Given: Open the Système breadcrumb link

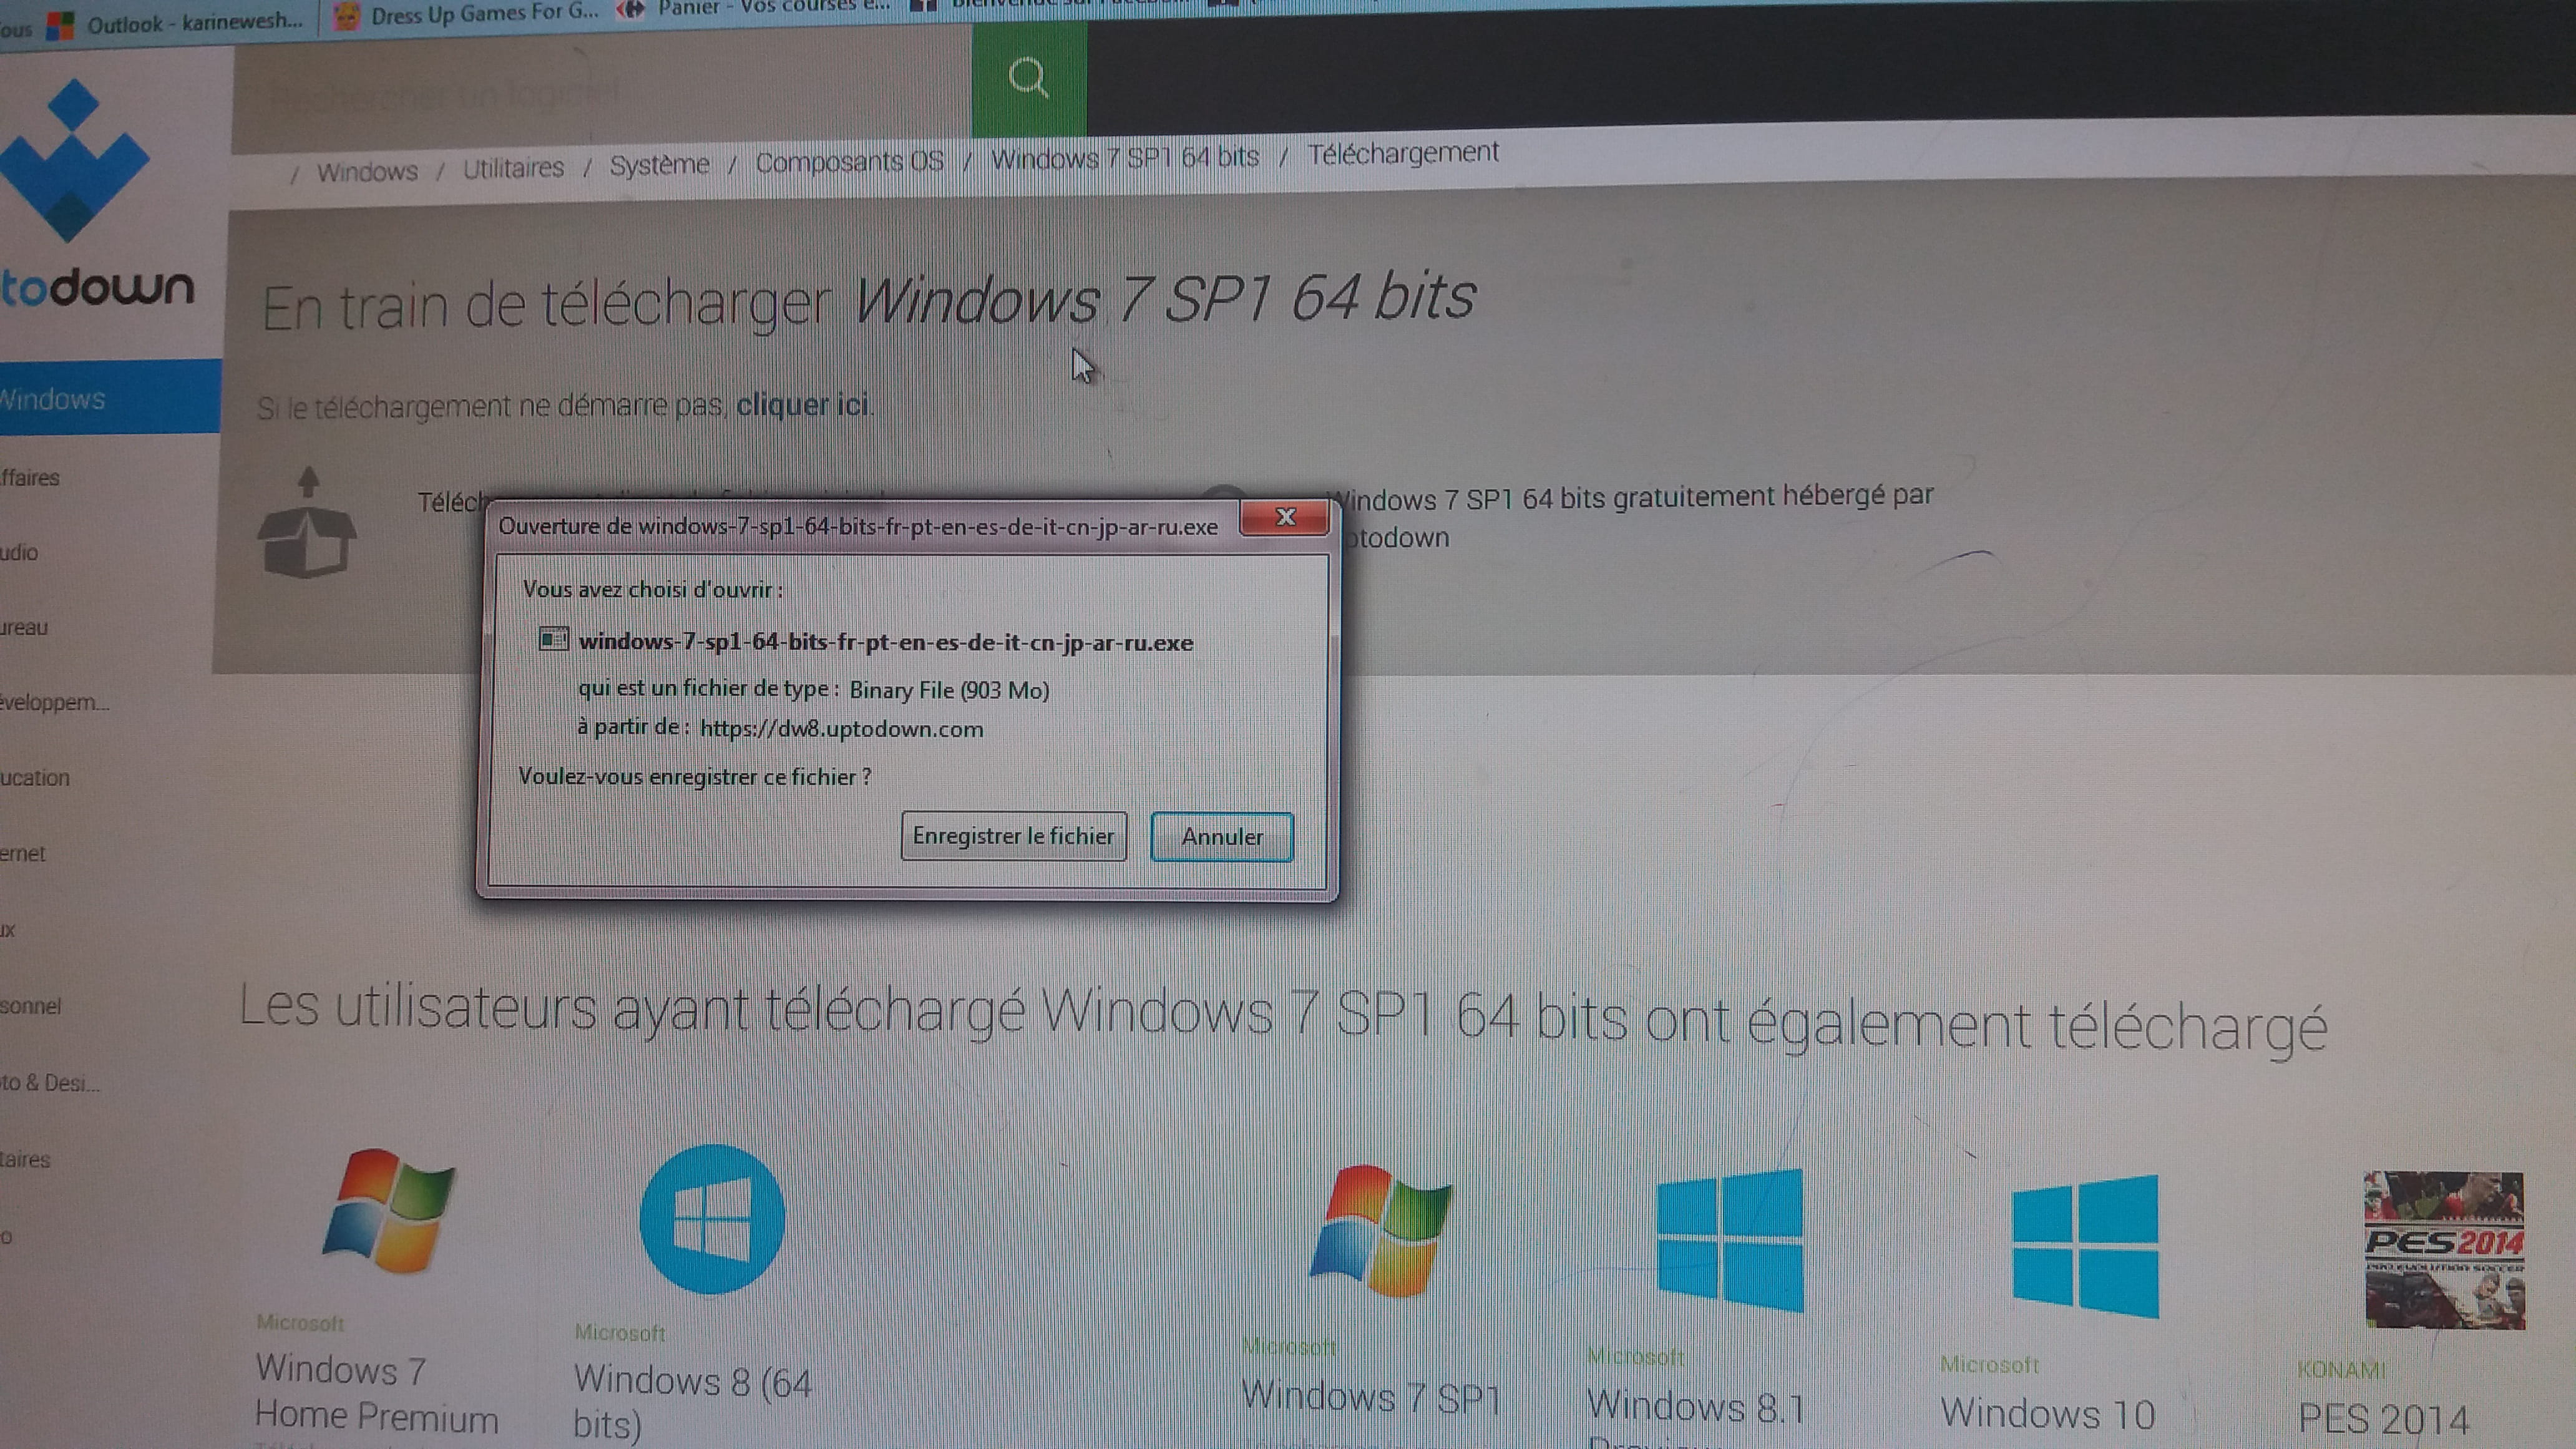Looking at the screenshot, I should tap(659, 165).
